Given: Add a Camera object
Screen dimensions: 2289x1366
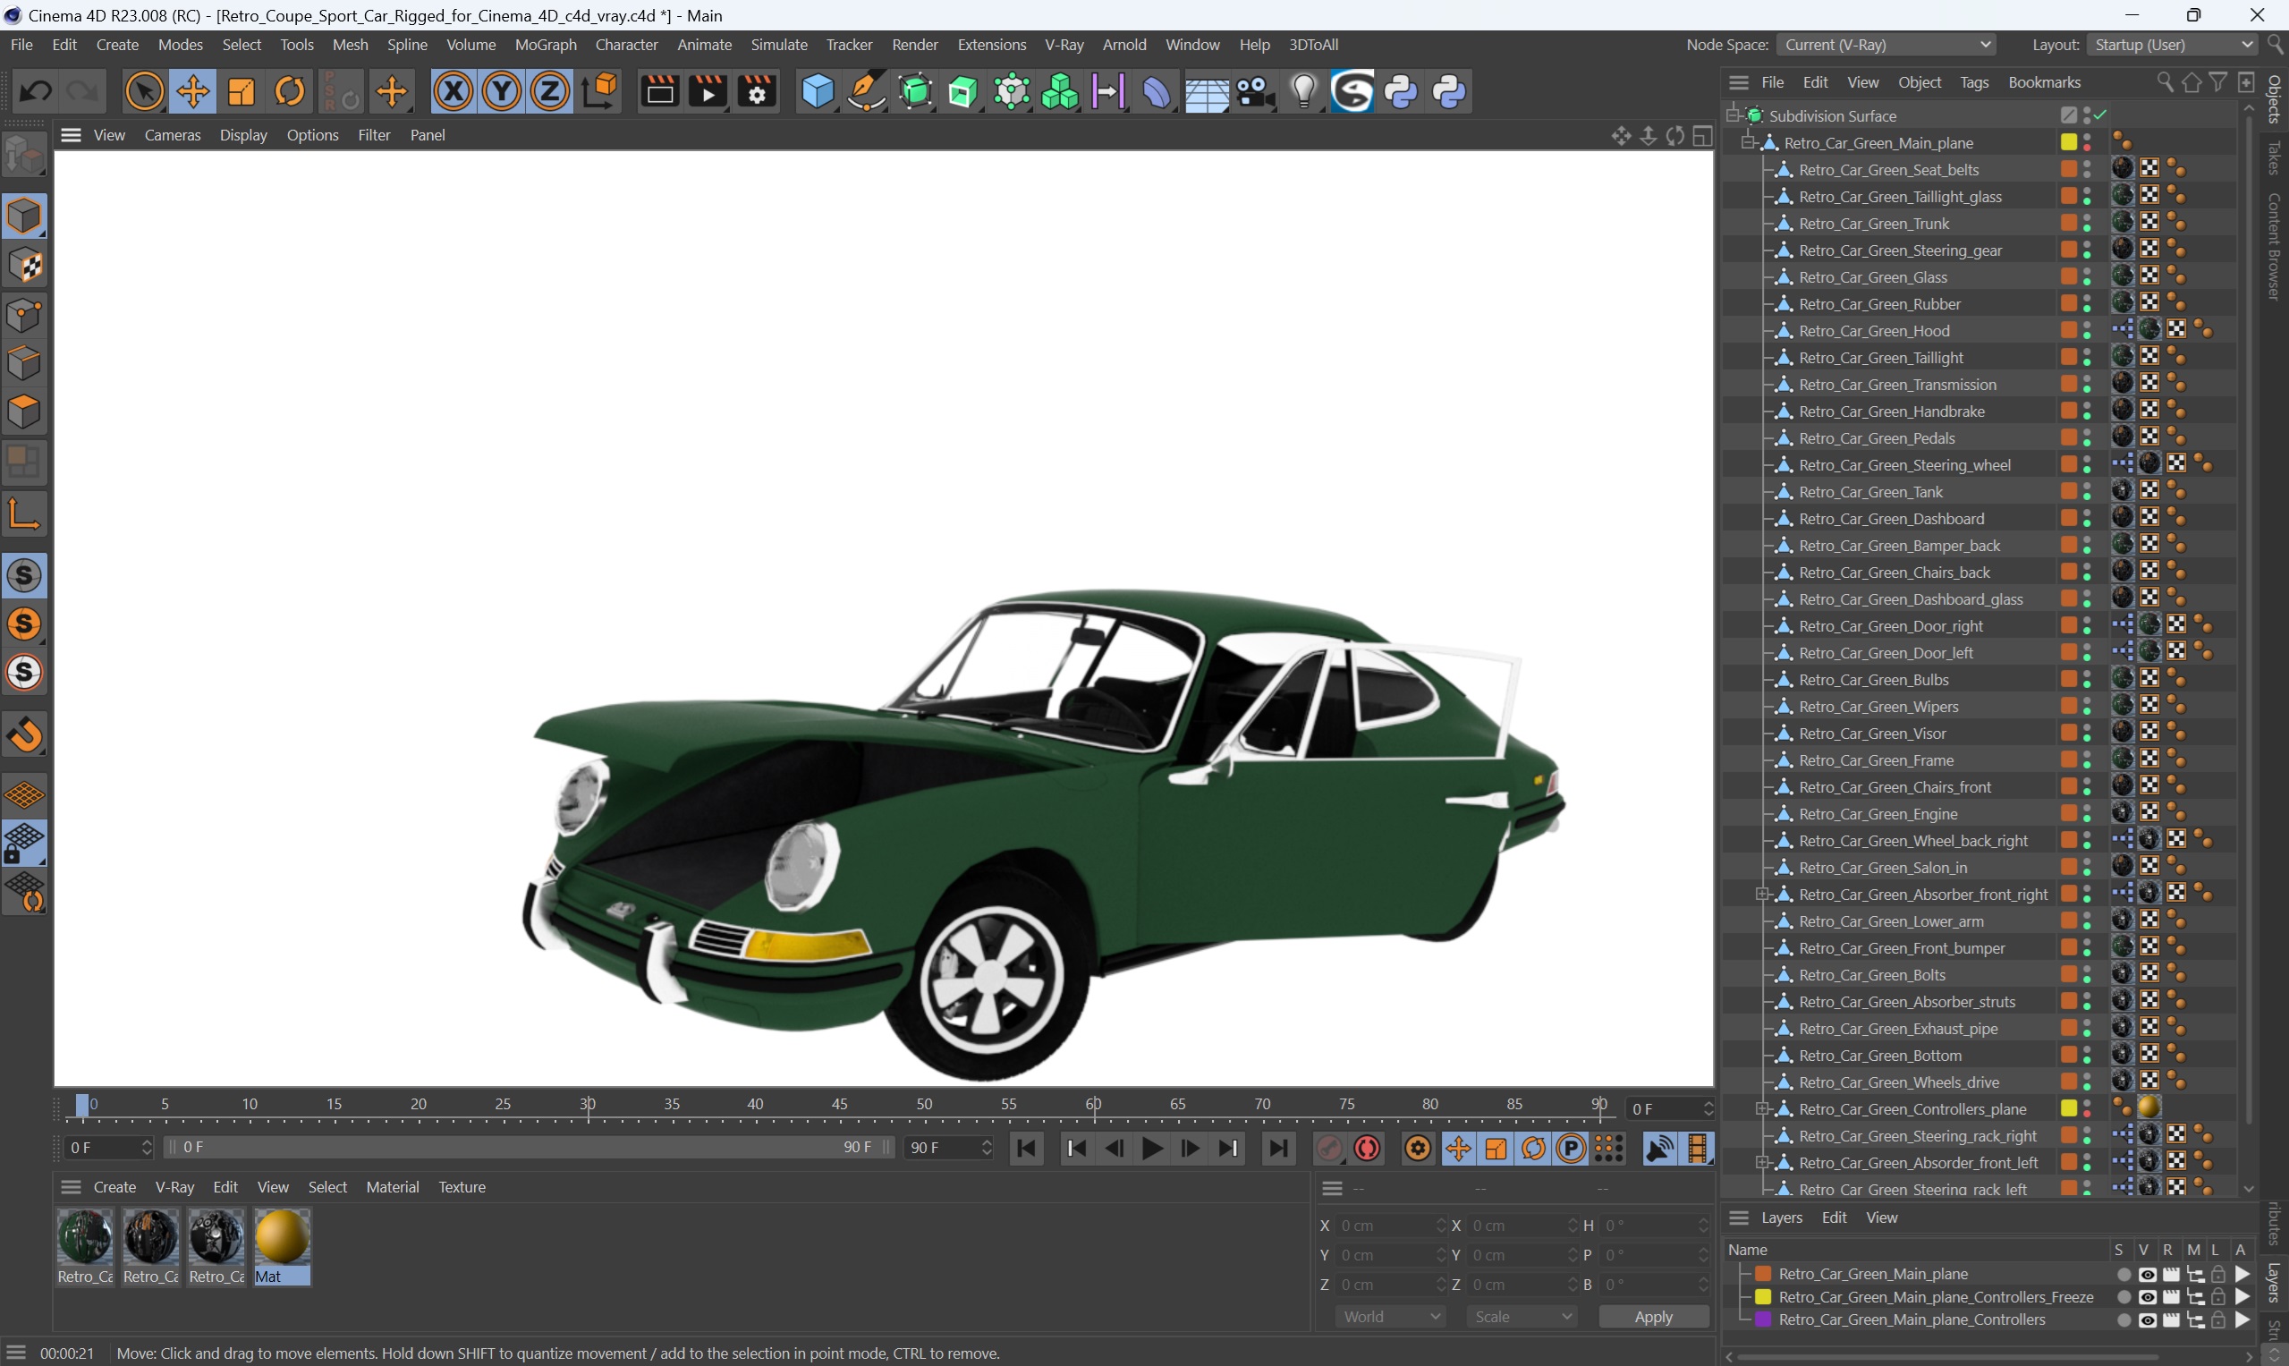Looking at the screenshot, I should pyautogui.click(x=1254, y=92).
